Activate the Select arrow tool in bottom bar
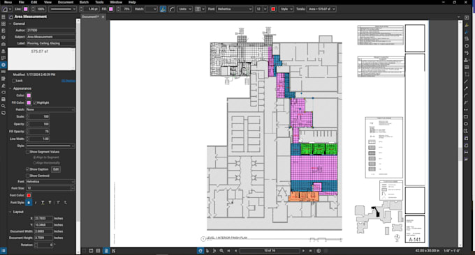Viewport: 475px width, 255px height. click(x=207, y=251)
